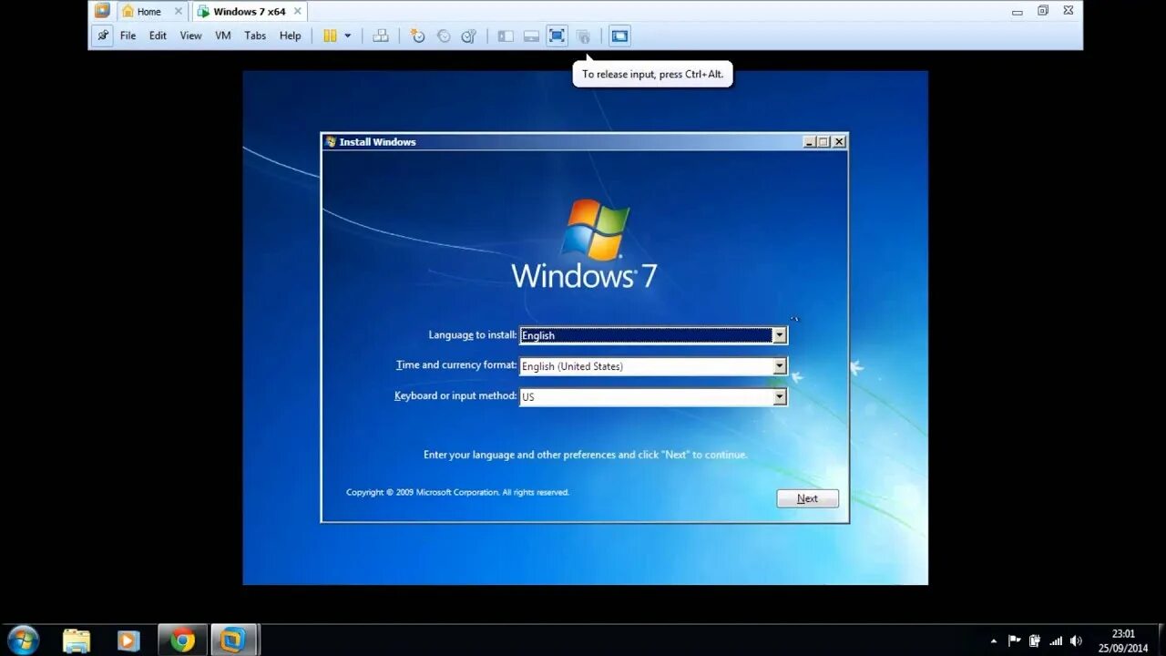The height and width of the screenshot is (656, 1166).
Task: Click the Unity mode toolbar icon
Action: pos(584,36)
